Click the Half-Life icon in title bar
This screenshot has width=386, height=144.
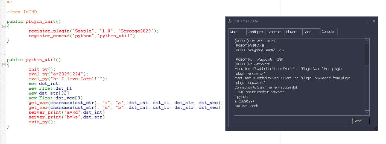(x=229, y=21)
